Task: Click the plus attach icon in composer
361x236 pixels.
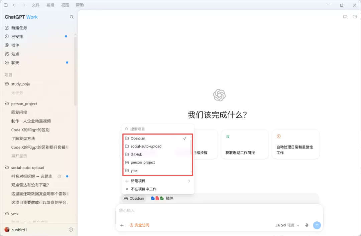Action: coord(122,225)
